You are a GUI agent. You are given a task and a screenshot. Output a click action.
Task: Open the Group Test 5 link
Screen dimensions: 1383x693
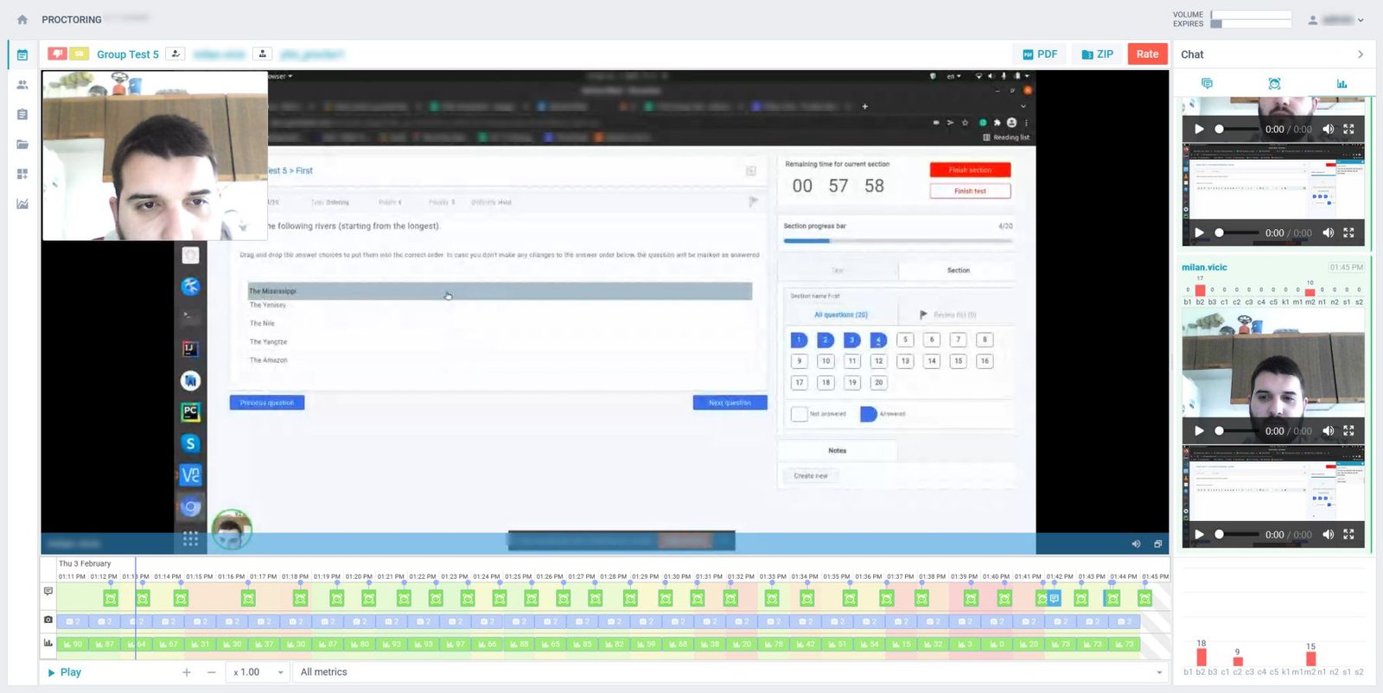pos(128,54)
